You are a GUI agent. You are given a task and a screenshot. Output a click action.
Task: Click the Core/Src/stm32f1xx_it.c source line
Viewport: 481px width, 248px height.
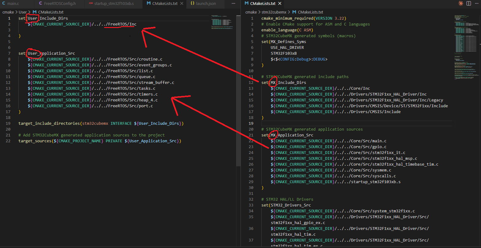338,153
